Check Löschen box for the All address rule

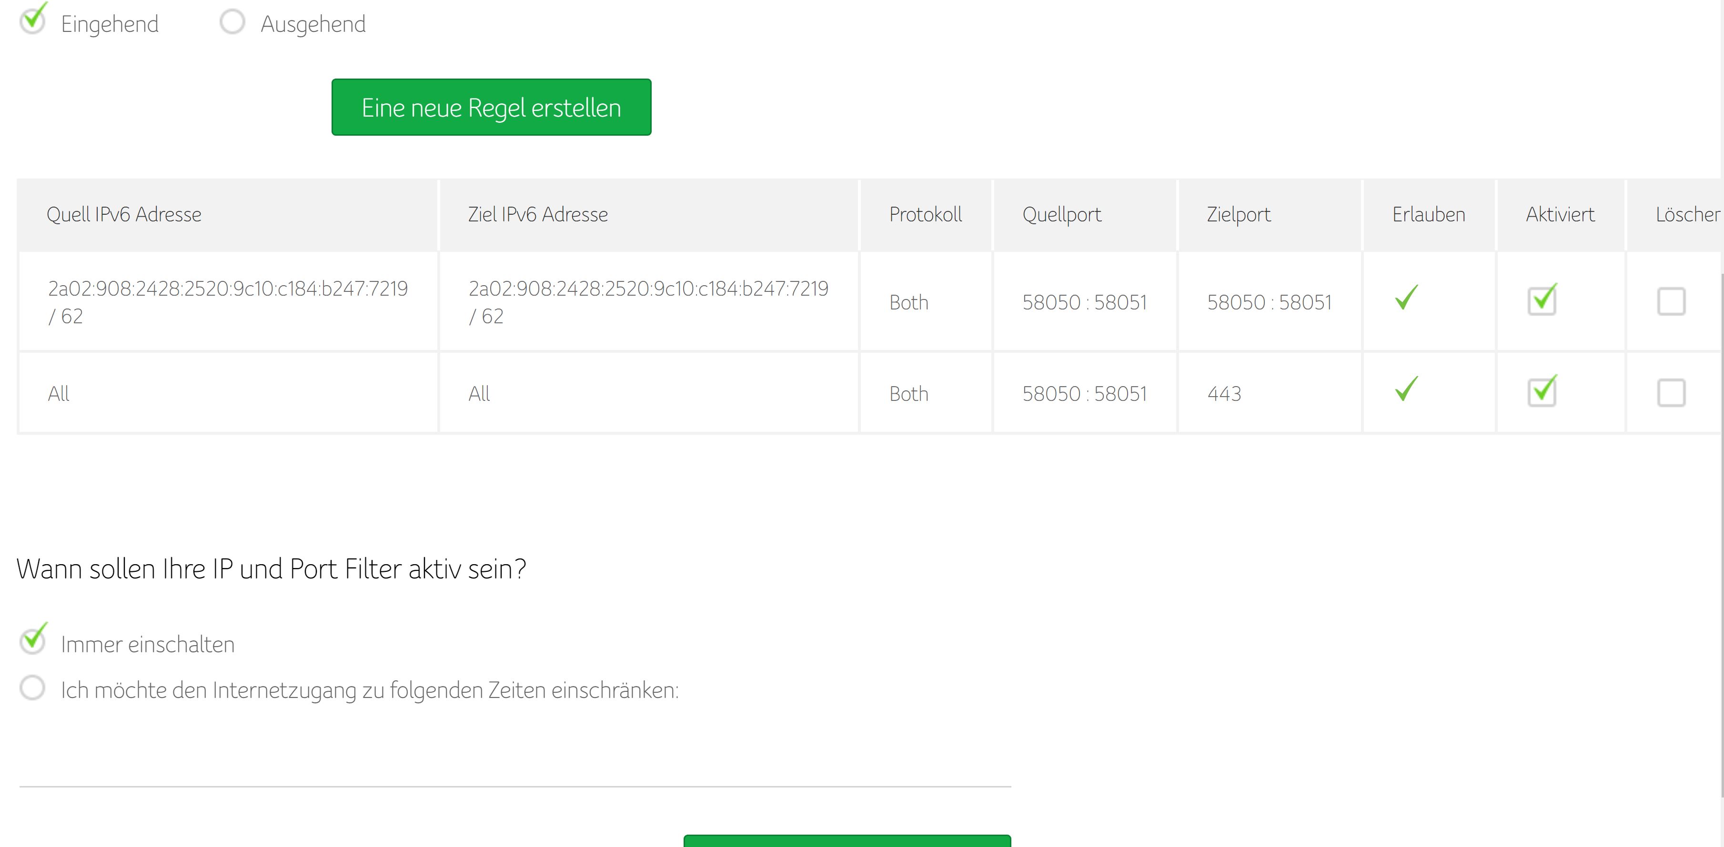point(1671,393)
